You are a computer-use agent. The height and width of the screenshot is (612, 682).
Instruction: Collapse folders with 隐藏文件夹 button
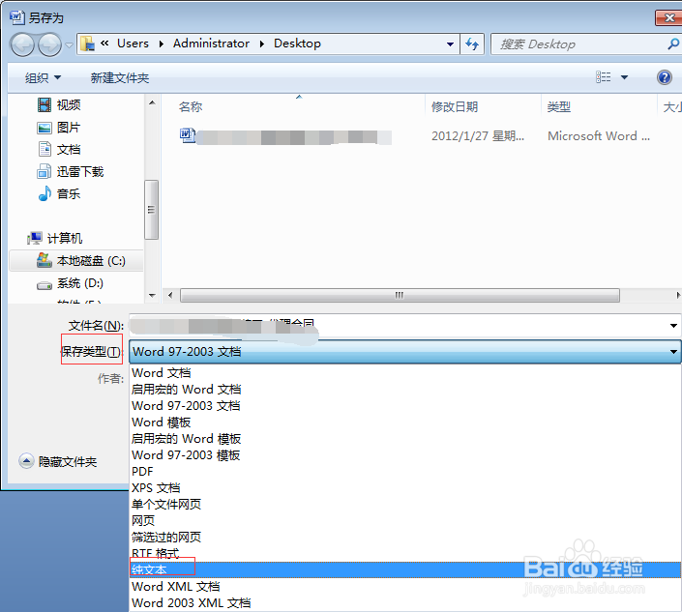point(58,461)
